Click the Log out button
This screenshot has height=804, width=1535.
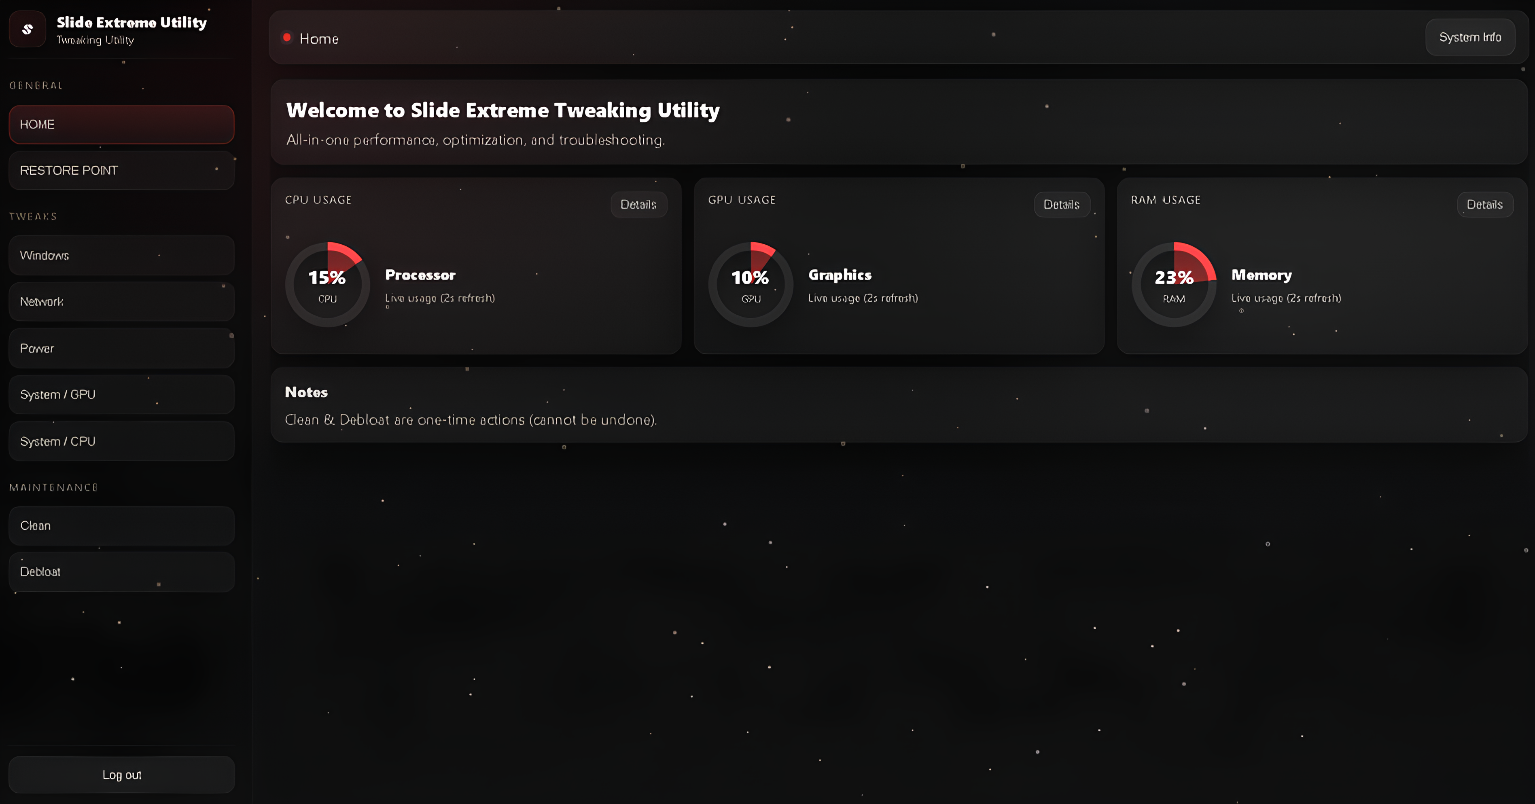pyautogui.click(x=121, y=775)
